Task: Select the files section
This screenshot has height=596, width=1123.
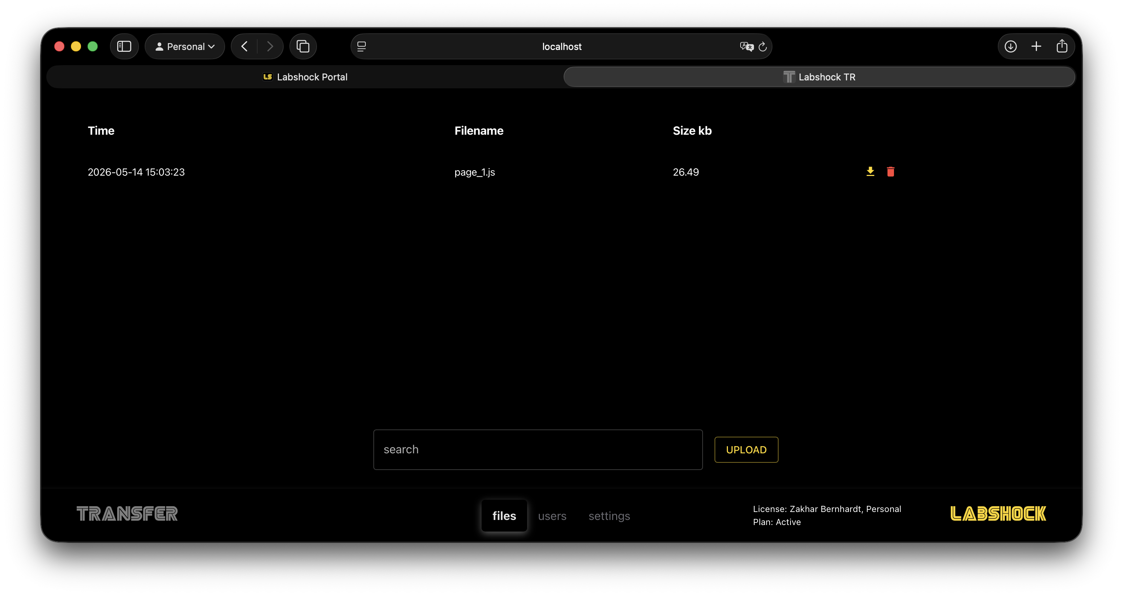Action: pyautogui.click(x=504, y=515)
